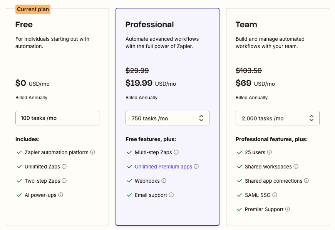
Task: Click info icon beside Shared workspaces
Action: pos(296,167)
